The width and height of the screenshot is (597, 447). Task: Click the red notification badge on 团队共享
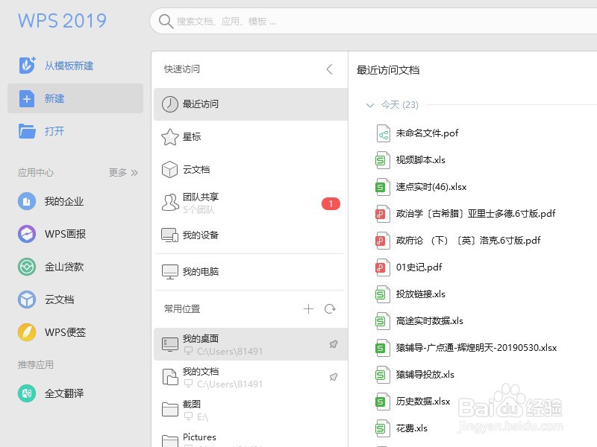331,203
